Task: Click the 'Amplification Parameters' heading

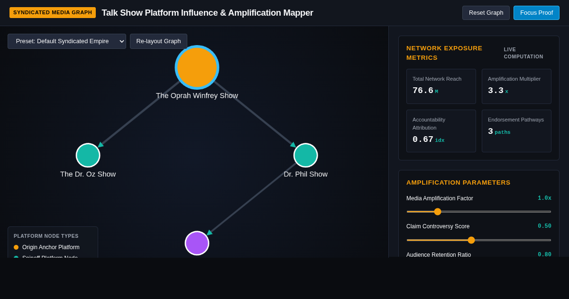Action: coord(459,182)
